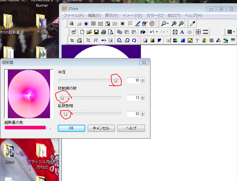Open the 表示(V) menu
237x181 pixels.
coord(112,16)
